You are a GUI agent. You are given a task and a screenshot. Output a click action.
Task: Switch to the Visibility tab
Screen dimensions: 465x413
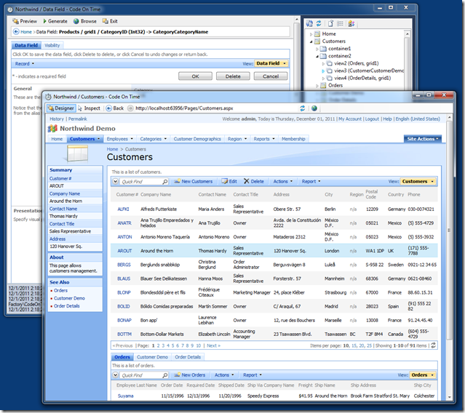[x=52, y=45]
